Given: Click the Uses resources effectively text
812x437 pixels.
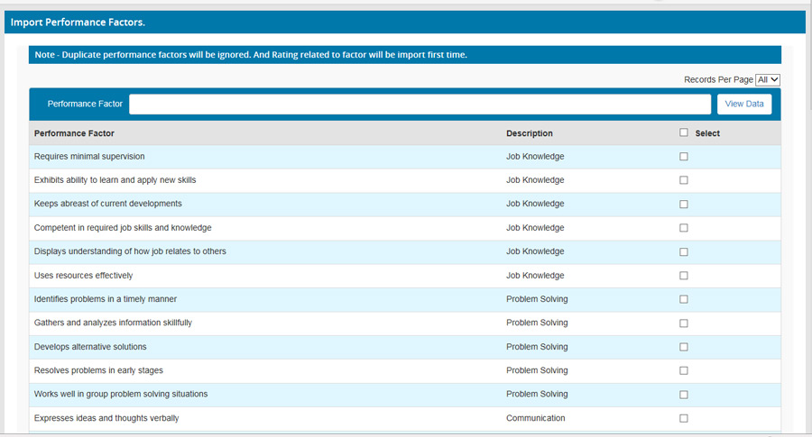Looking at the screenshot, I should 83,275.
